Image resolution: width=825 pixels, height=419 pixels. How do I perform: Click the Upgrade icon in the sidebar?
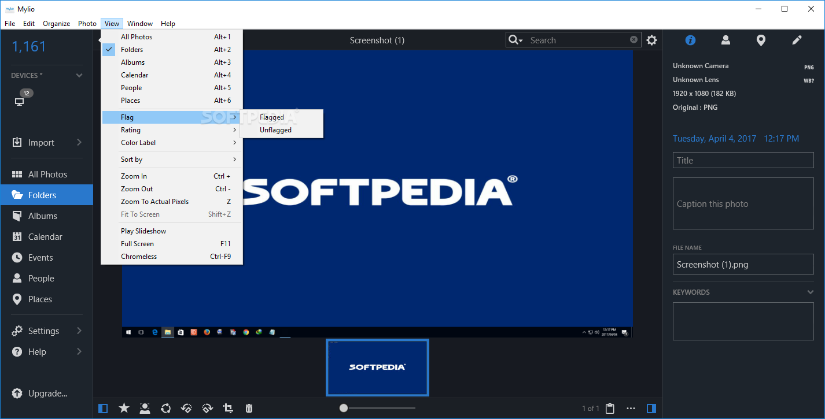pos(17,394)
